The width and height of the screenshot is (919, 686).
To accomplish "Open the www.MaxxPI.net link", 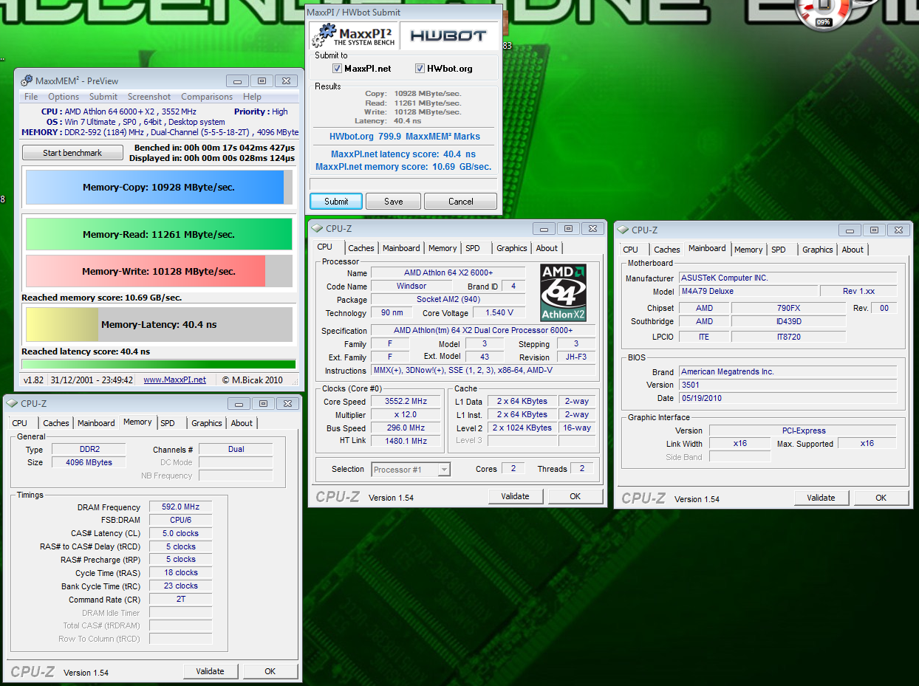I will [x=174, y=380].
